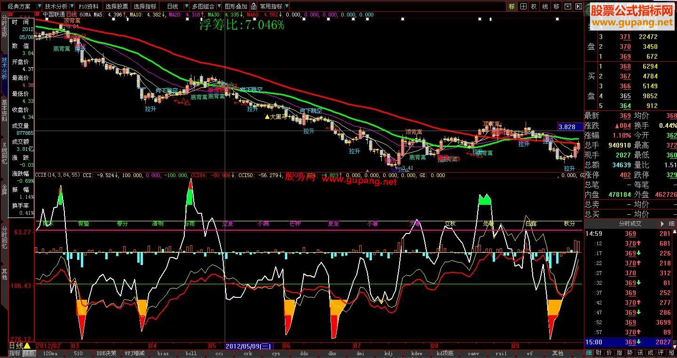Hide the right side quote panel
This screenshot has height=358, width=677.
[578, 7]
